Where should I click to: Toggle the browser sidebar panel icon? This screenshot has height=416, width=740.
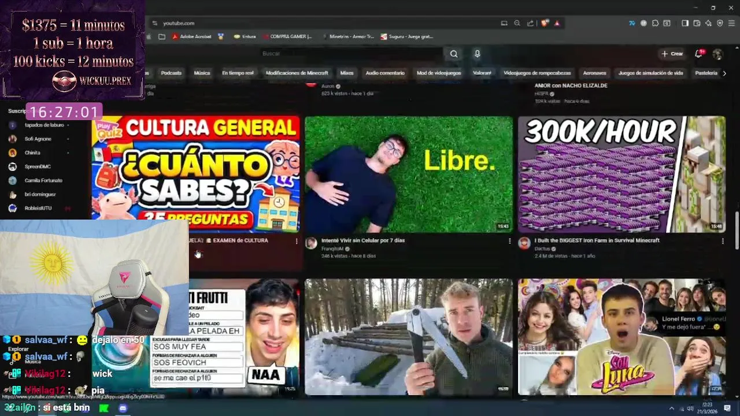[685, 23]
